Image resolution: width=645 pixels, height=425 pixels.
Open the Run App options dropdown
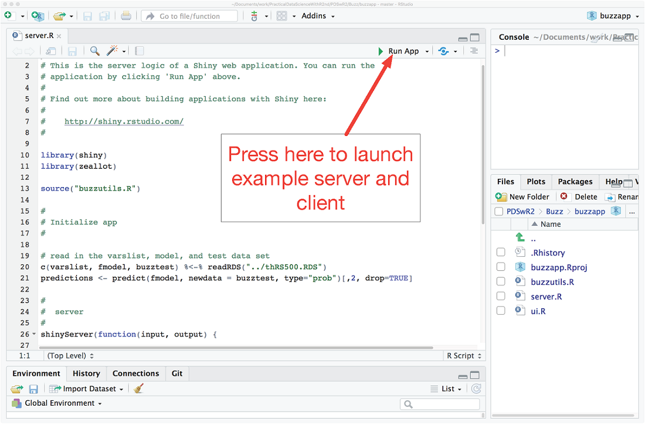tap(427, 52)
